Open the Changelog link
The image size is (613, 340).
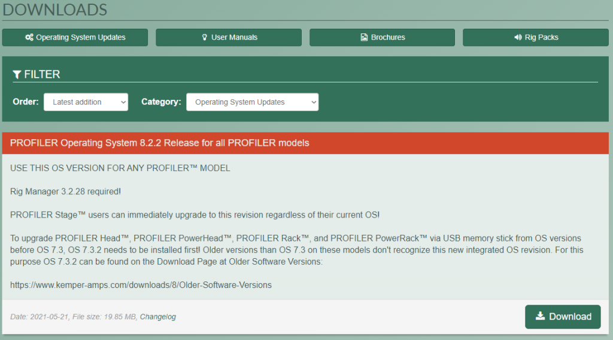(158, 317)
